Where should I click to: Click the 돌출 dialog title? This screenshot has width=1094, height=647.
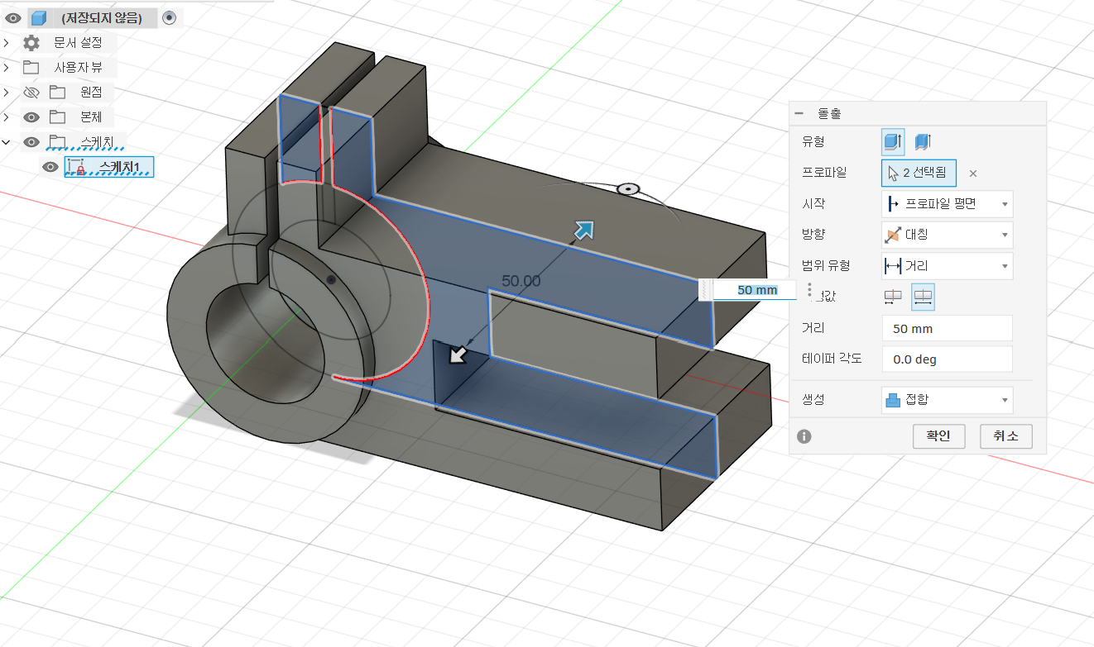point(829,114)
